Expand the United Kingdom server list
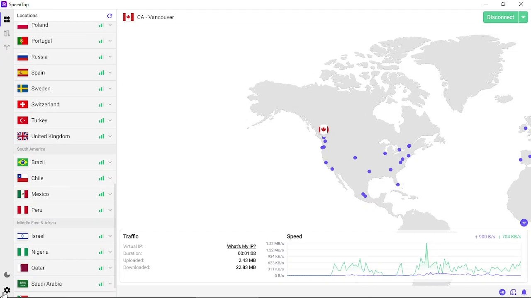 click(x=110, y=136)
